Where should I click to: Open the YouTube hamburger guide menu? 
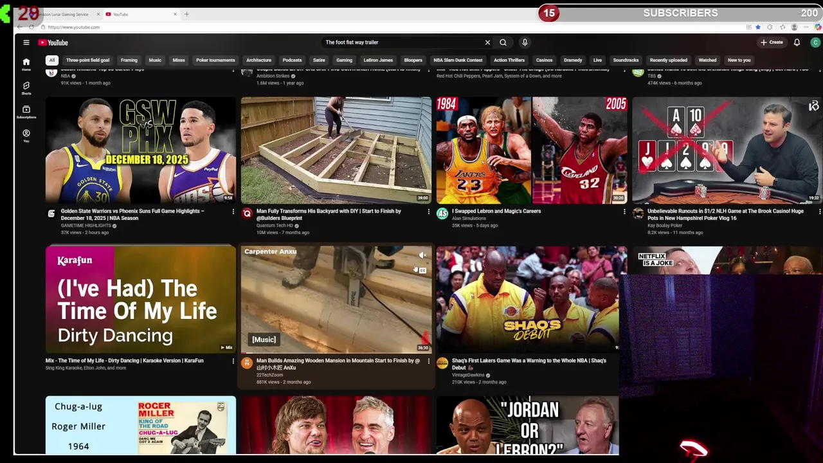(x=26, y=42)
